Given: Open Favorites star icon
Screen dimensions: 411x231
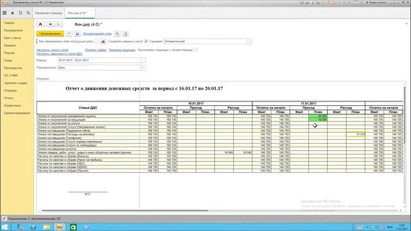Looking at the screenshot, I should pyautogui.click(x=12, y=13).
